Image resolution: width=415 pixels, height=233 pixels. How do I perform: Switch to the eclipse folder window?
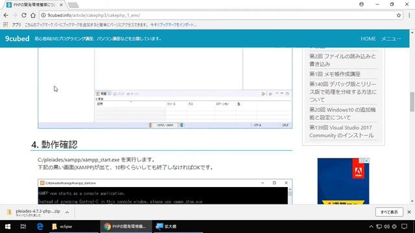(x=73, y=227)
